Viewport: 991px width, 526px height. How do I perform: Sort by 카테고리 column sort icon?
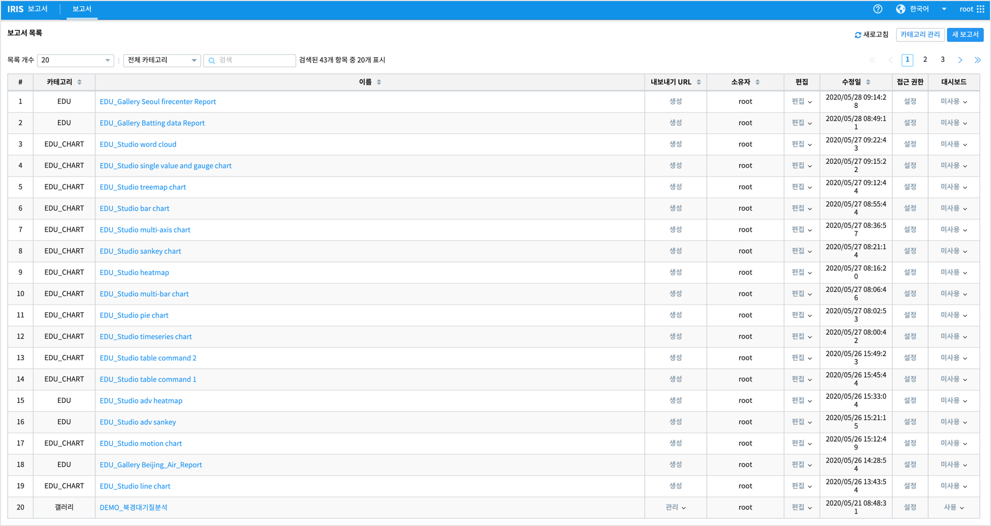pos(80,82)
